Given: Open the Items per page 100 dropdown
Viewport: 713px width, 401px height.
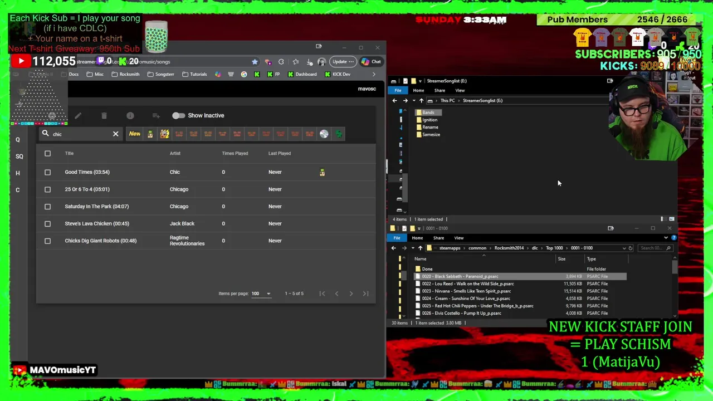Looking at the screenshot, I should 261,294.
